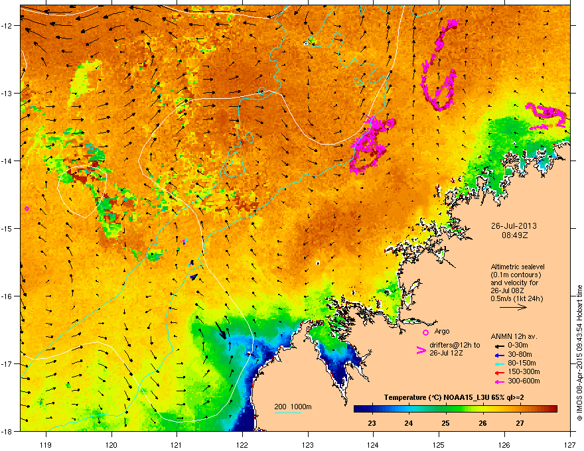Click the date text 26-Jul-2013

514,226
